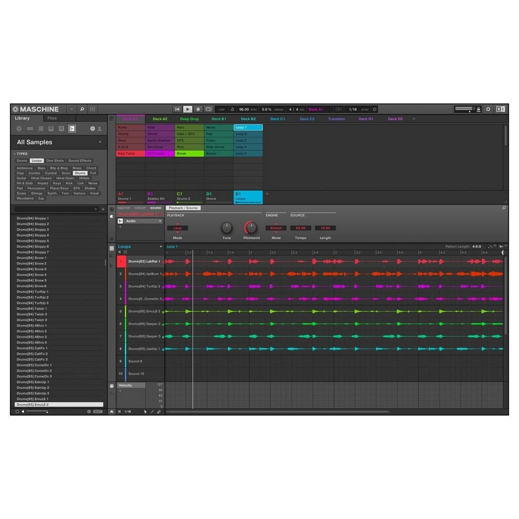Click the Eraser tool in the pattern editor footer

point(159,412)
